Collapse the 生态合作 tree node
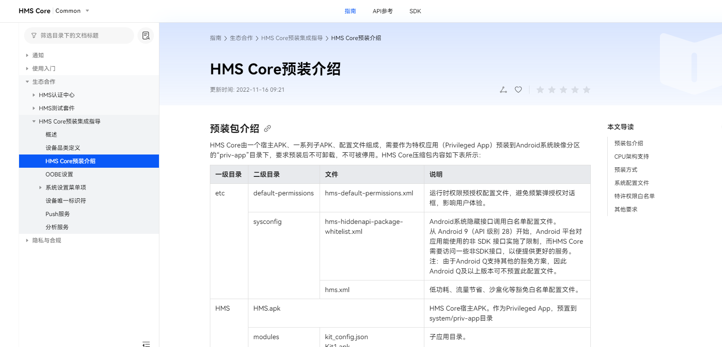Viewport: 722px width, 347px height. 27,82
